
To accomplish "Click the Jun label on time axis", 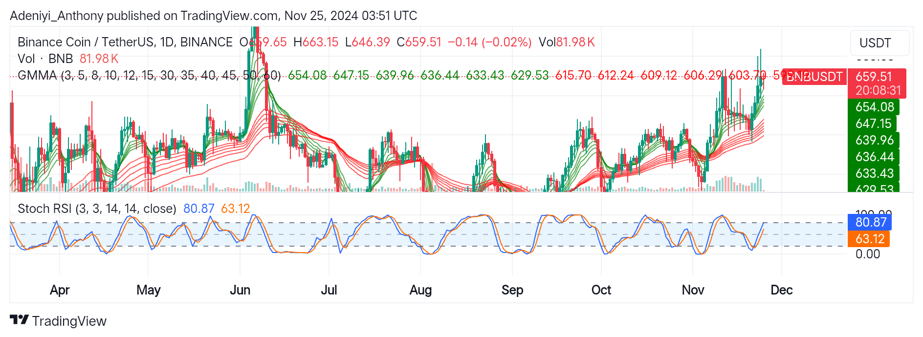I will 240,290.
